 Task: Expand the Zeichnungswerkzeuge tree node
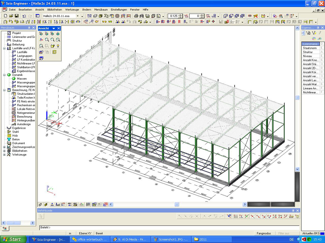click(x=4, y=147)
